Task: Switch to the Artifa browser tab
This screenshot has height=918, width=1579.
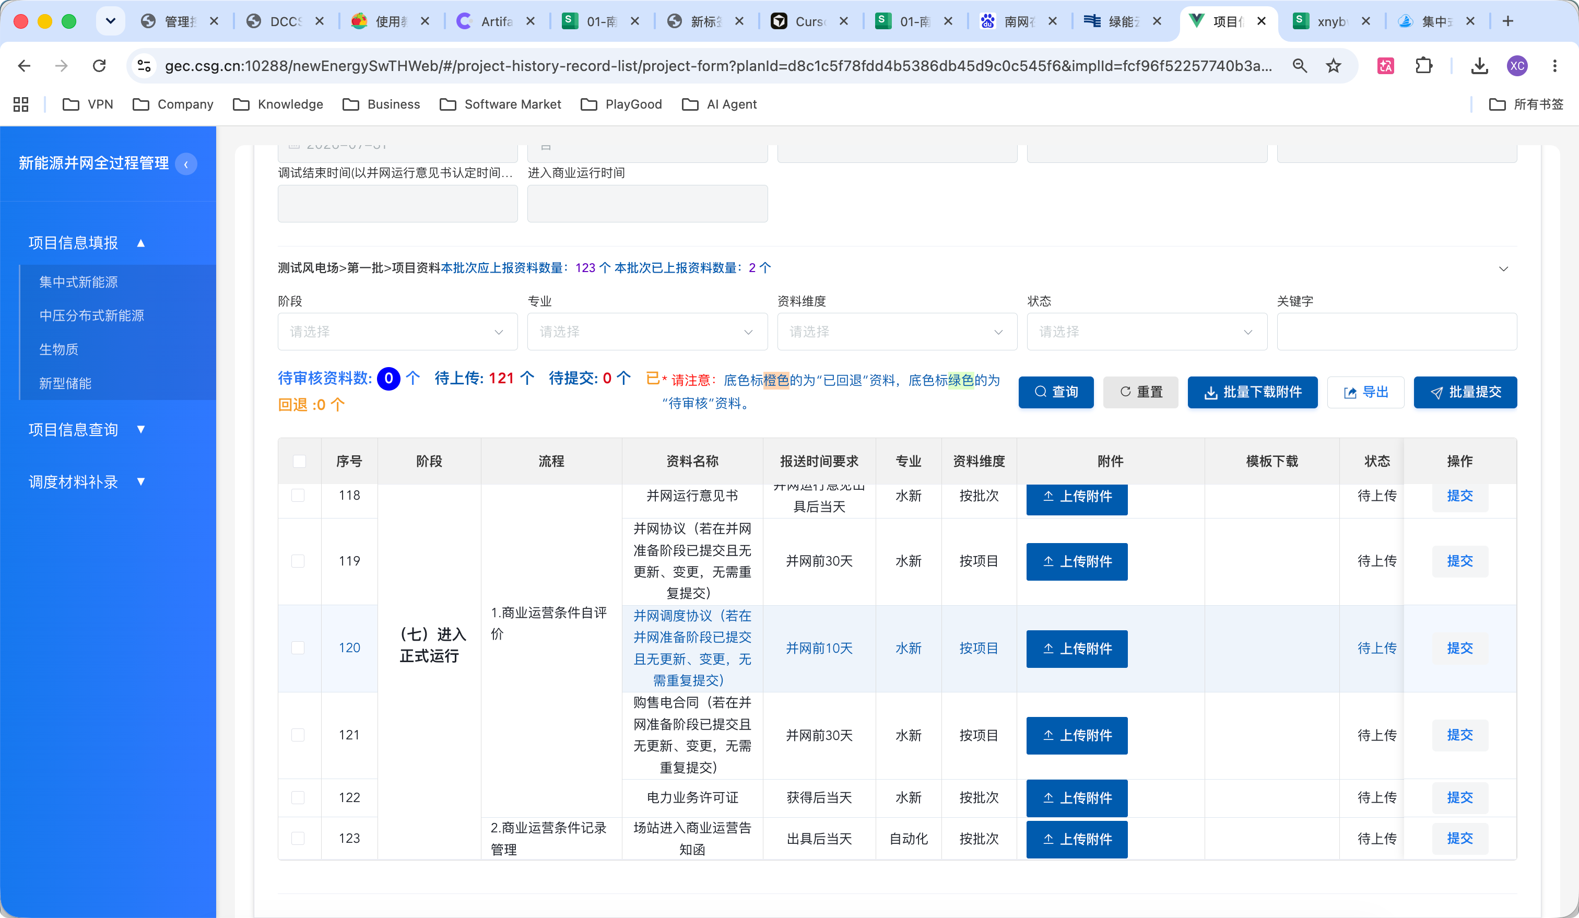Action: coord(495,21)
